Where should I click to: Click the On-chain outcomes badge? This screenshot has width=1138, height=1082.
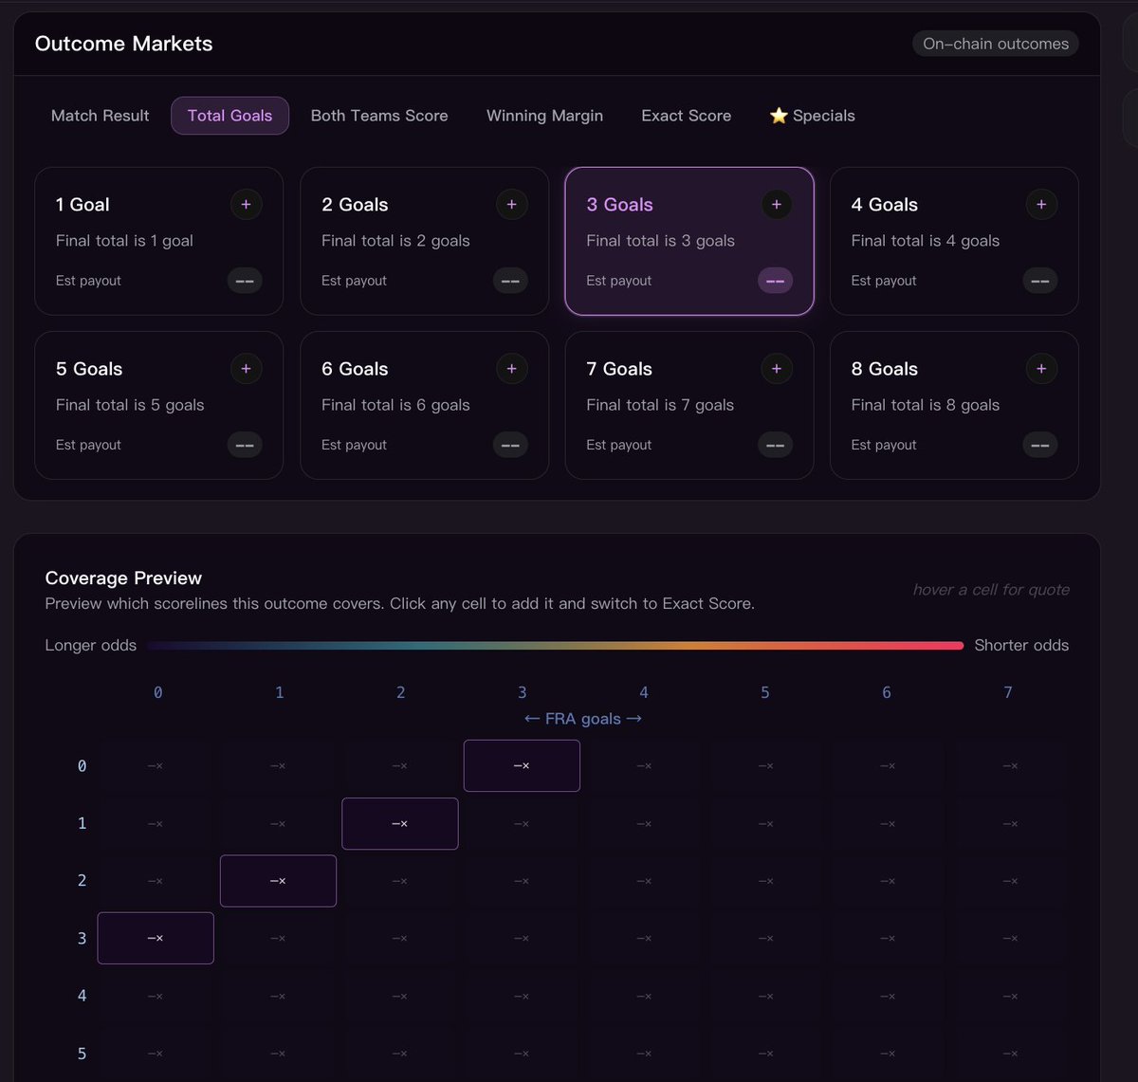[996, 44]
